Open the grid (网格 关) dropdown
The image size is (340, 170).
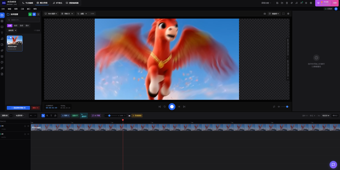tap(67, 14)
